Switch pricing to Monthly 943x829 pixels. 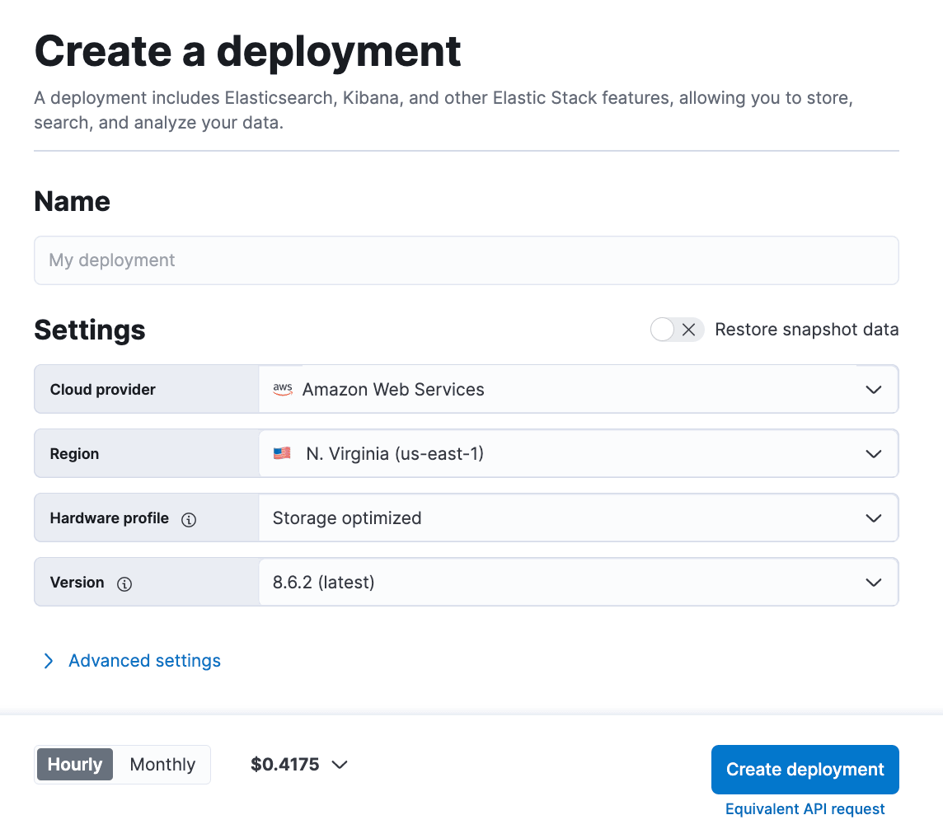click(162, 765)
